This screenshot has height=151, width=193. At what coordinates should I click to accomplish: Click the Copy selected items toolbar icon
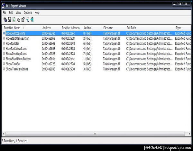point(18,20)
